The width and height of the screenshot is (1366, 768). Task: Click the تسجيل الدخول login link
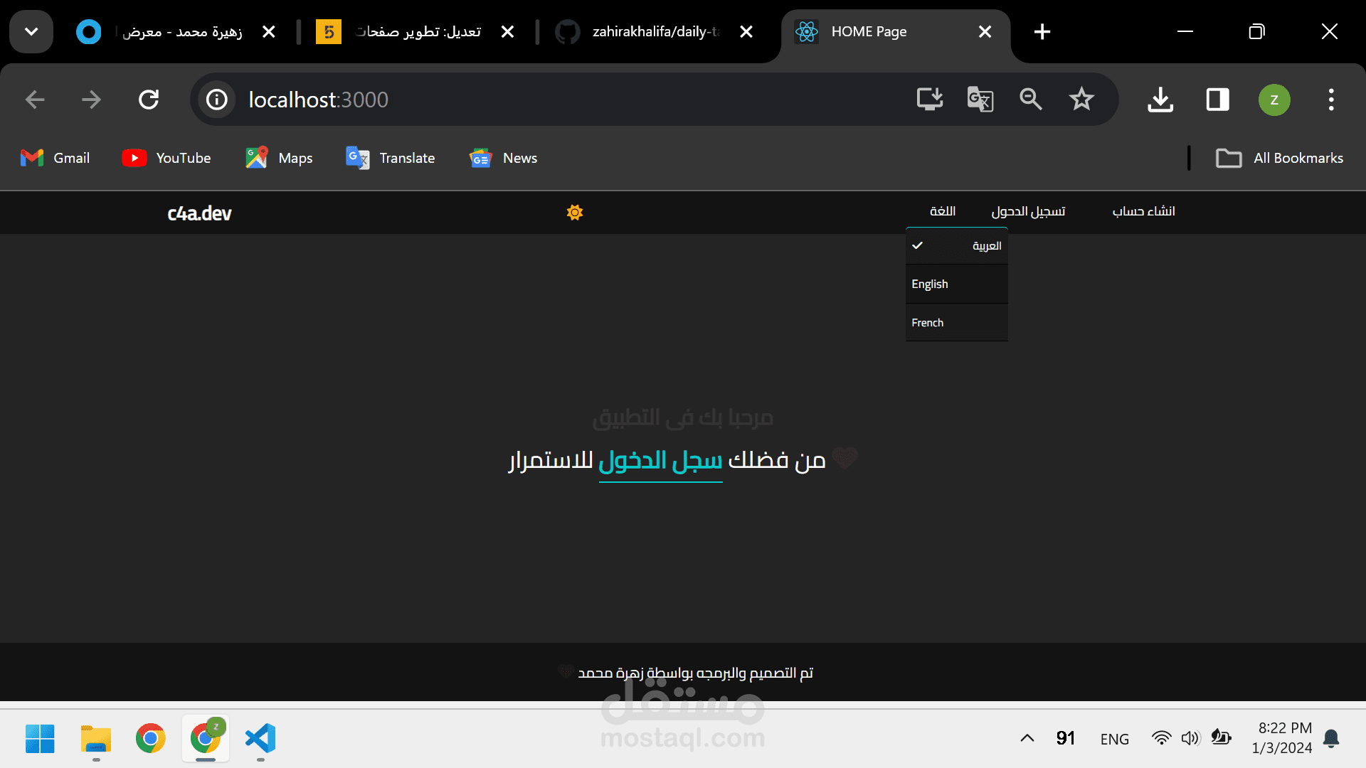click(x=1028, y=211)
